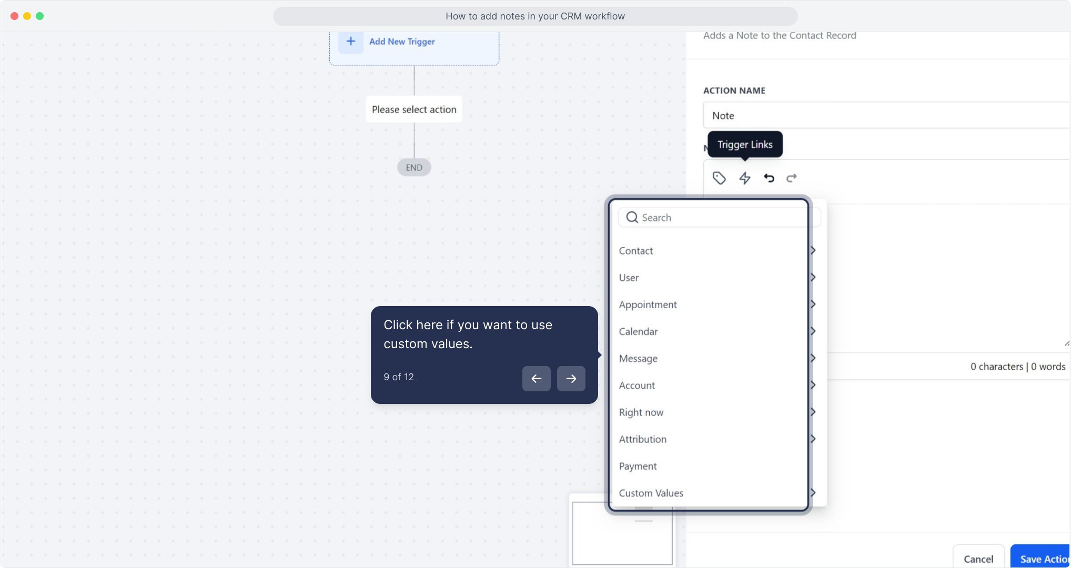
Task: Select the Payment menu entry
Action: [x=638, y=466]
